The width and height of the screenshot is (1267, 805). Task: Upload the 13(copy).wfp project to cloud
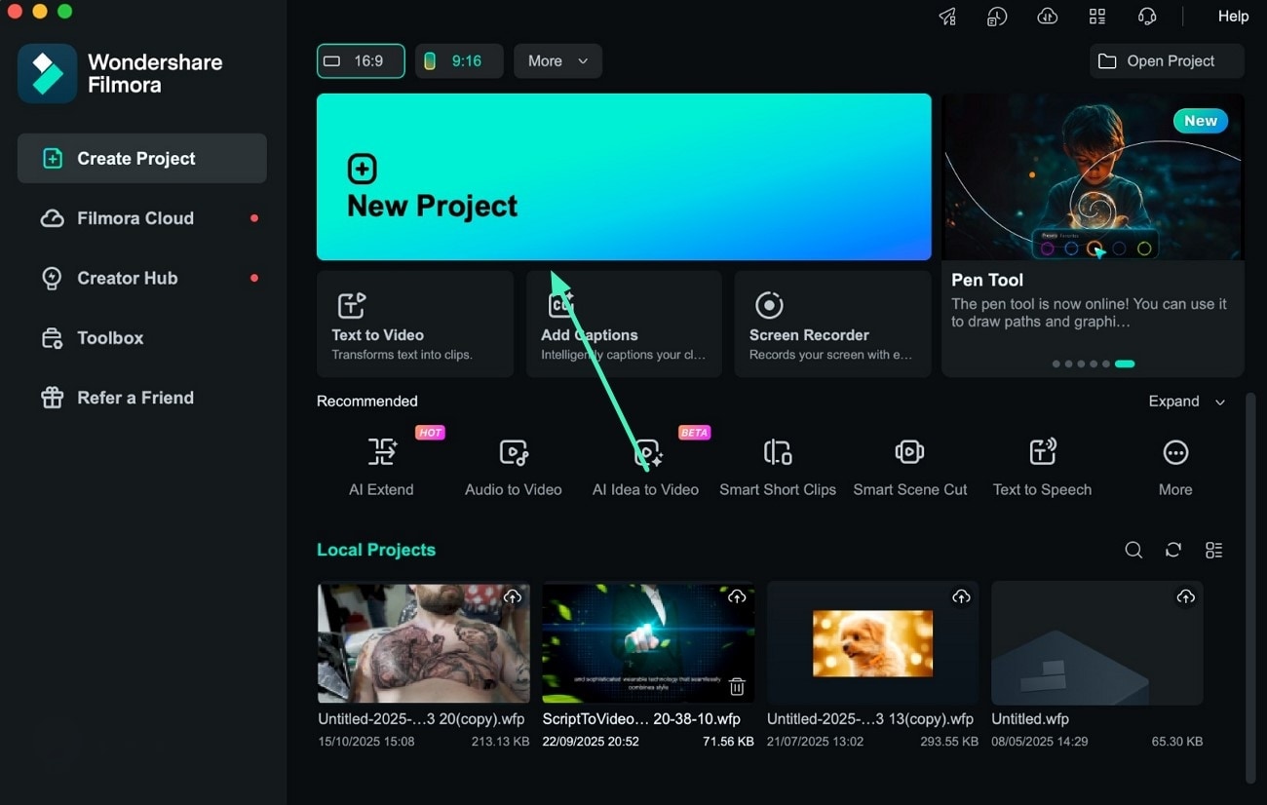coord(961,596)
